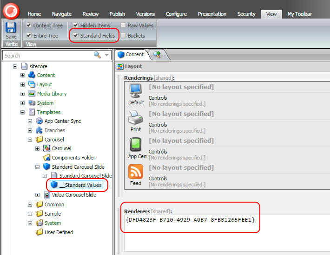
Task: Expand the Media Library node
Action: 22,94
